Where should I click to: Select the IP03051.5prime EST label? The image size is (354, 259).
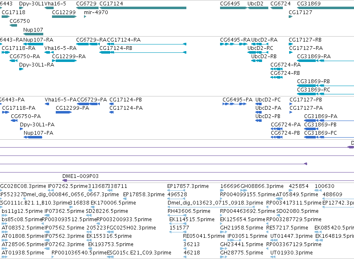(x=247, y=236)
